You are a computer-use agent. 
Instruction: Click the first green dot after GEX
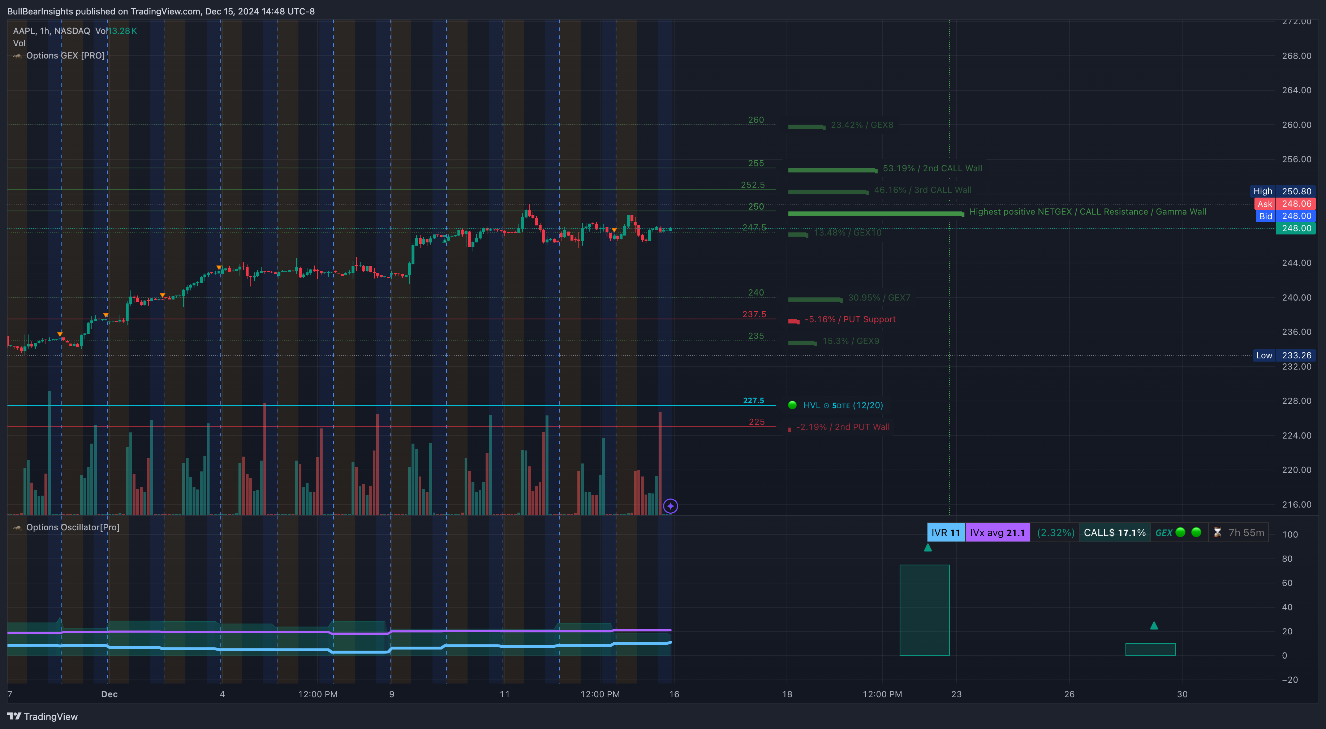coord(1180,532)
